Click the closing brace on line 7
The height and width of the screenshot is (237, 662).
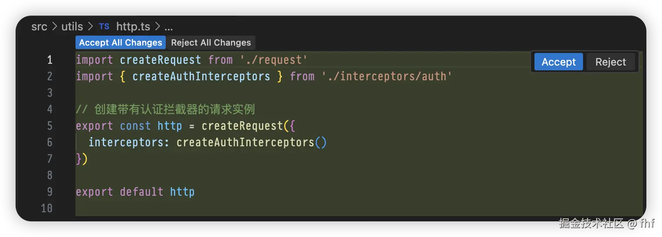[x=79, y=159]
